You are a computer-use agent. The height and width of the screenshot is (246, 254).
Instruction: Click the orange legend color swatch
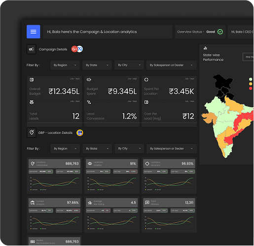coord(251,84)
